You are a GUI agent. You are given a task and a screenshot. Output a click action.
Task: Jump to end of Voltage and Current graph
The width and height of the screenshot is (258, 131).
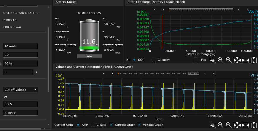coord(214,73)
